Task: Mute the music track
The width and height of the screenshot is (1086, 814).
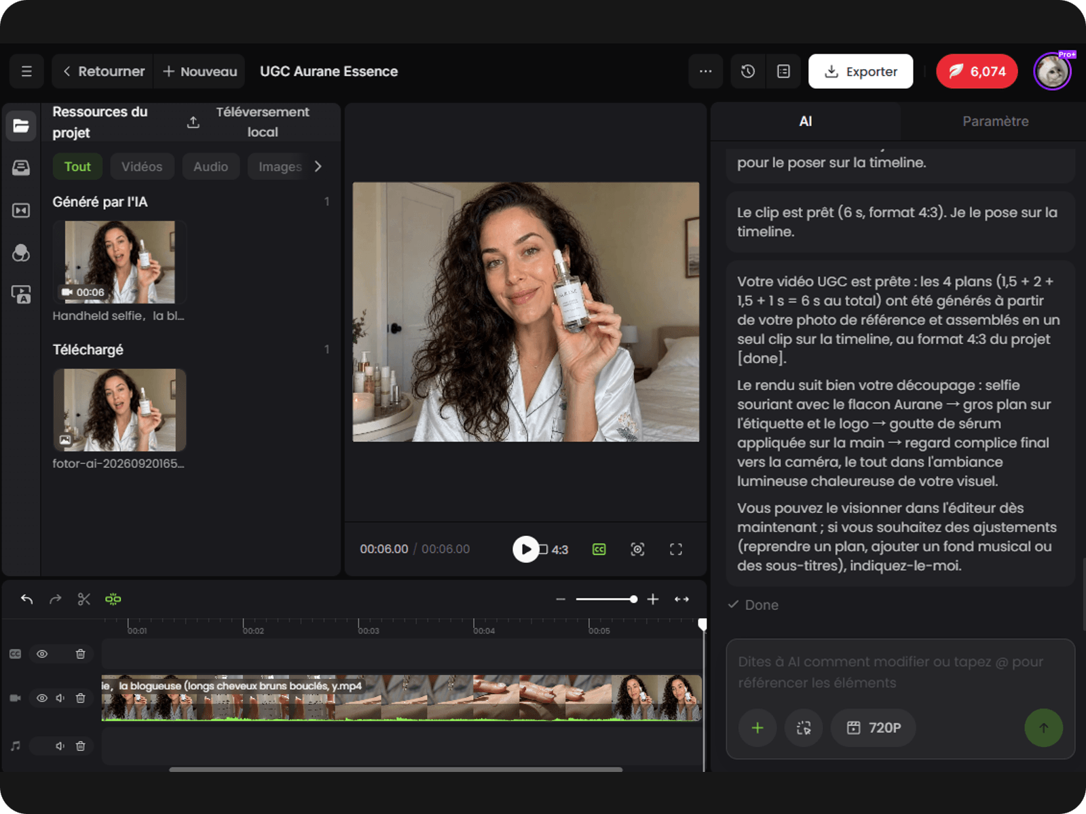Action: pyautogui.click(x=60, y=746)
